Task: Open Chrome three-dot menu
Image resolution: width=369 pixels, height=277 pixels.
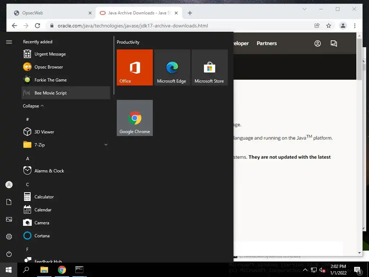Action: (x=355, y=26)
